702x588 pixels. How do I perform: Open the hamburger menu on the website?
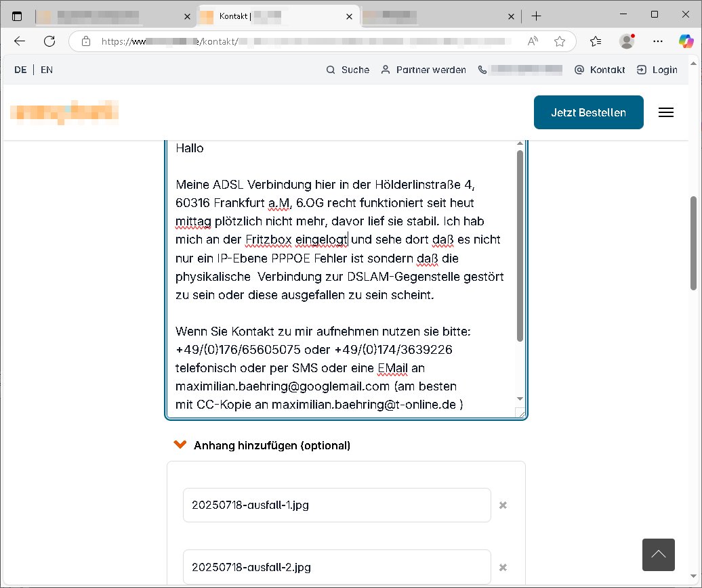[x=665, y=113]
